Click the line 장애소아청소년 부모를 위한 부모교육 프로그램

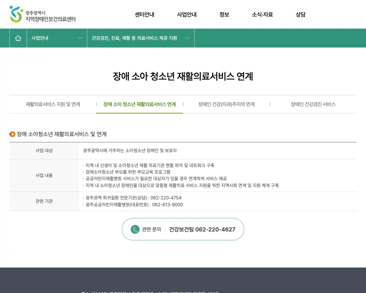(127, 172)
